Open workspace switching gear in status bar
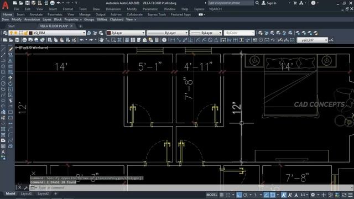This screenshot has width=354, height=199. point(313,195)
